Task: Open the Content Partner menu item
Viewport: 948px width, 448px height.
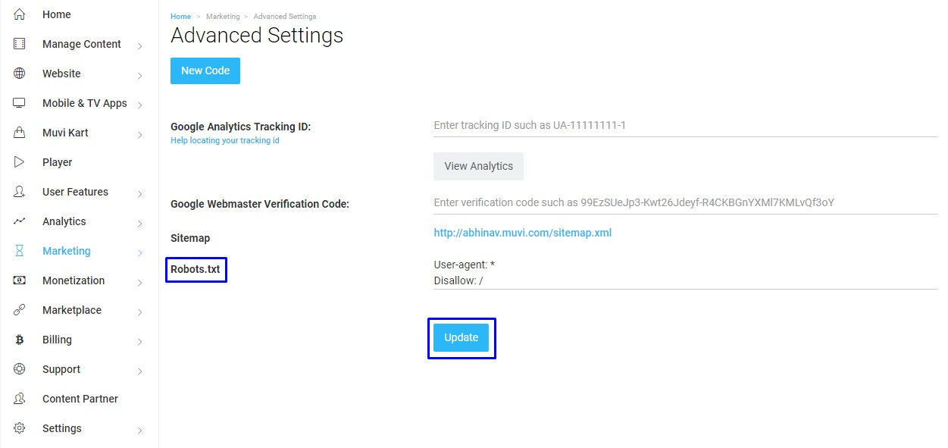Action: point(80,399)
